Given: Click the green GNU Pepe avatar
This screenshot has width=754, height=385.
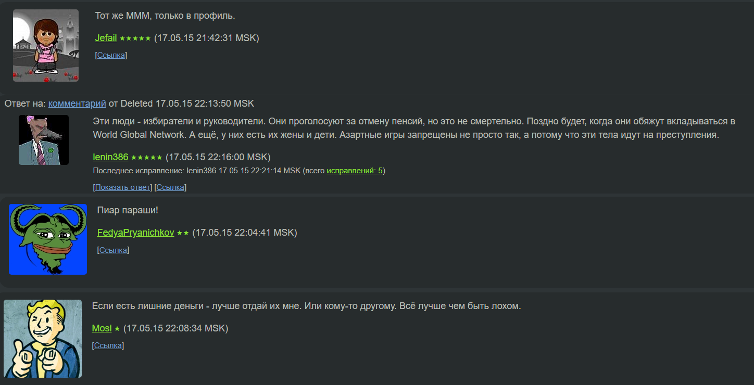Looking at the screenshot, I should coord(48,239).
